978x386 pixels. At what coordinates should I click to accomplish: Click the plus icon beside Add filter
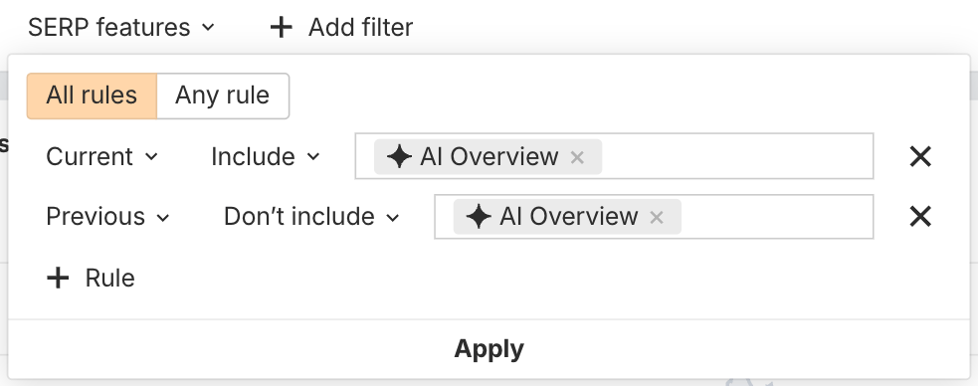[282, 28]
